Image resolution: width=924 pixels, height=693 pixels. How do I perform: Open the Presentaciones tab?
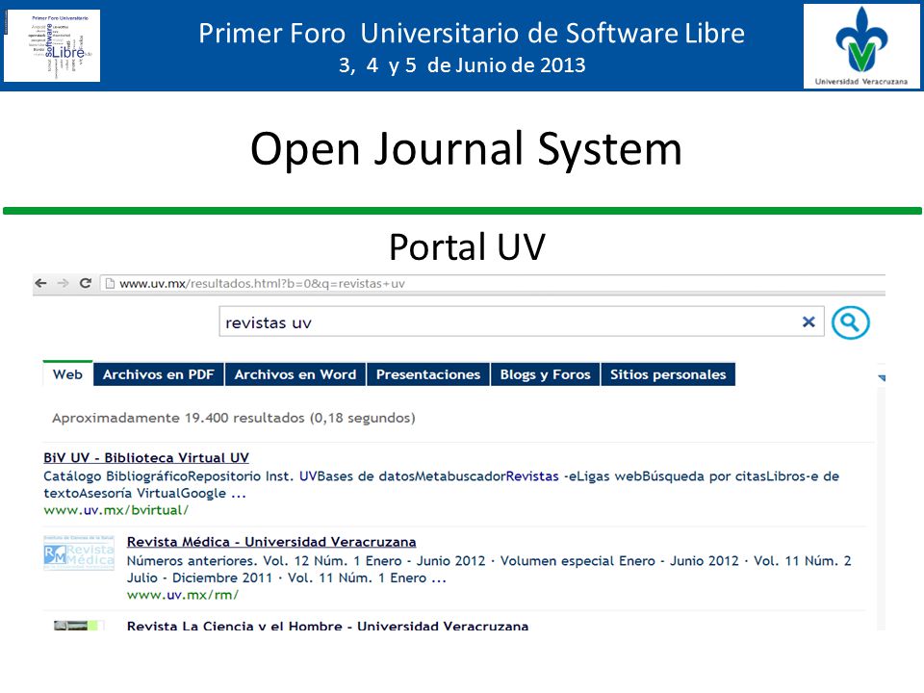click(428, 374)
